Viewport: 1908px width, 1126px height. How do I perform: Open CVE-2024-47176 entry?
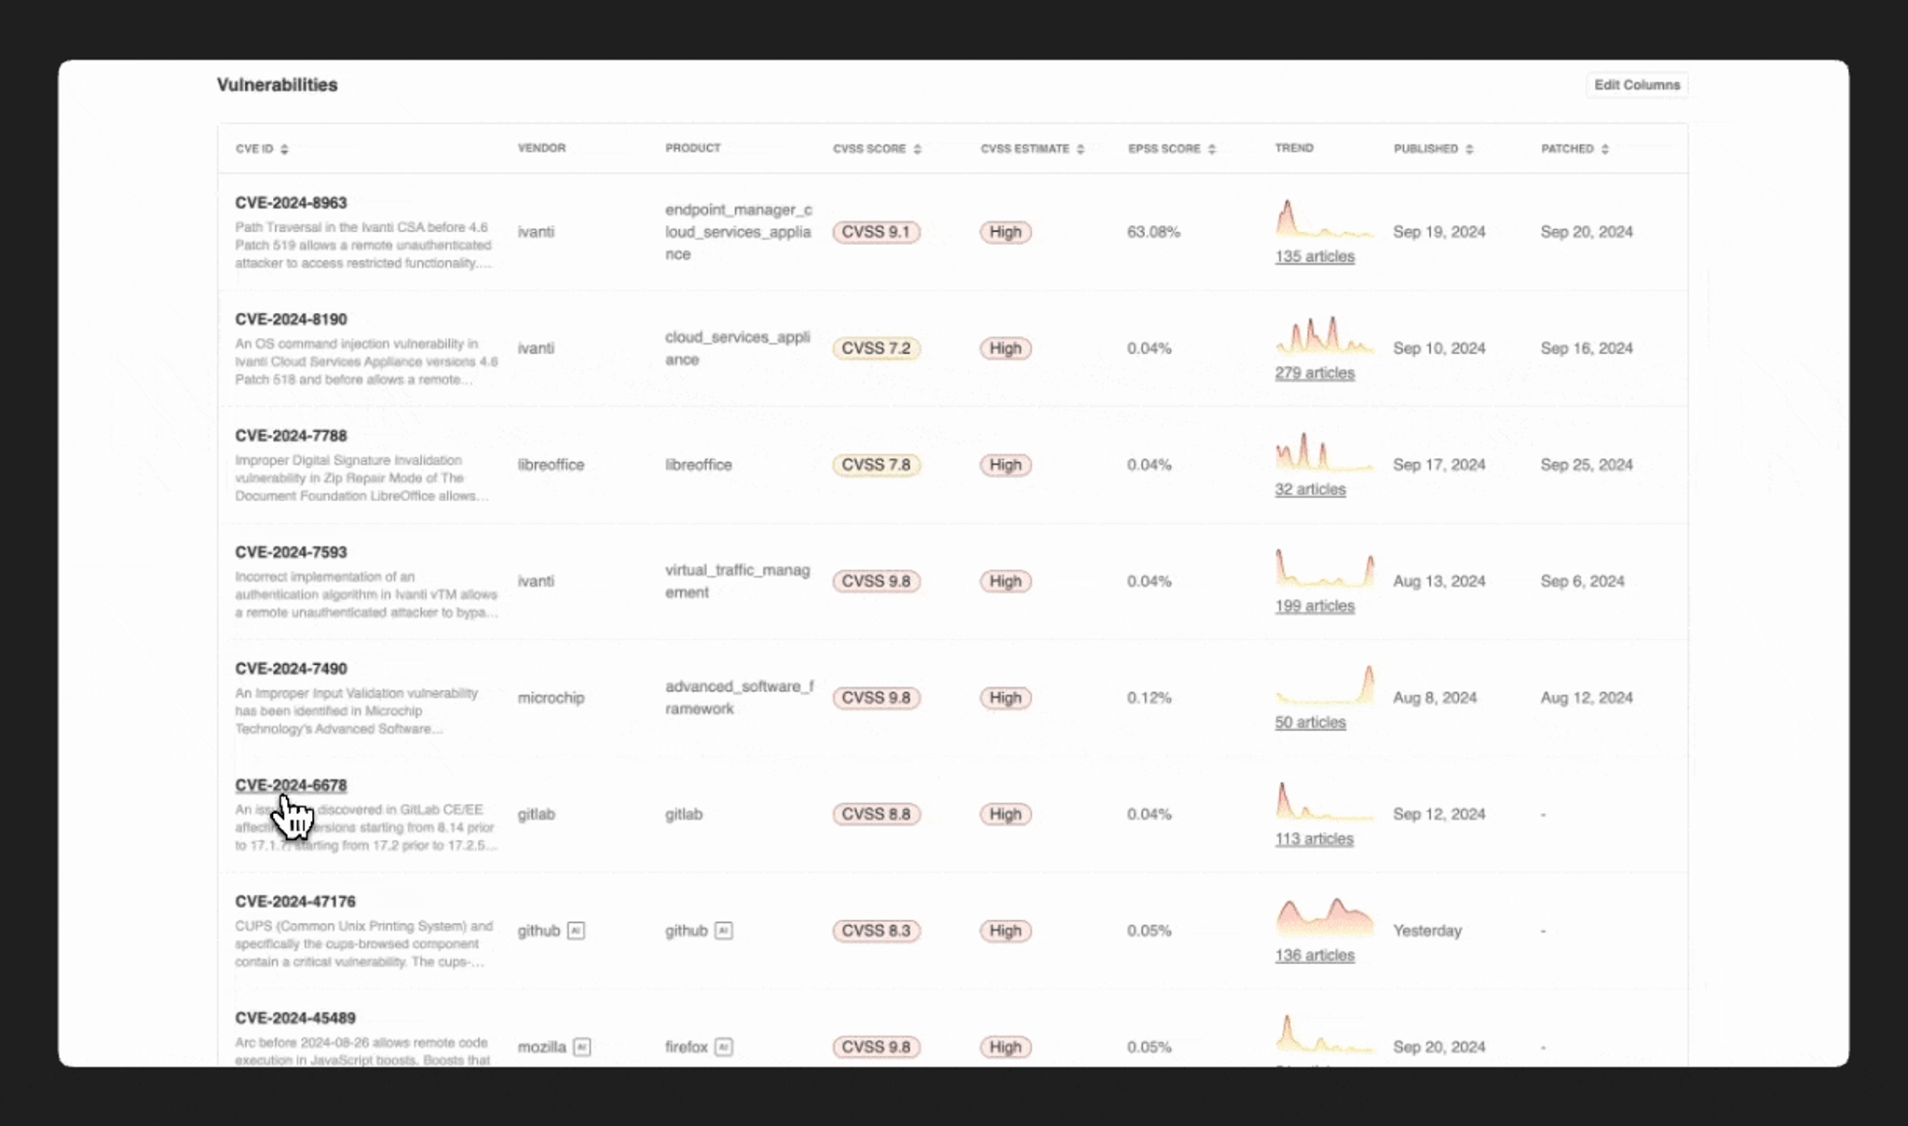click(x=295, y=902)
